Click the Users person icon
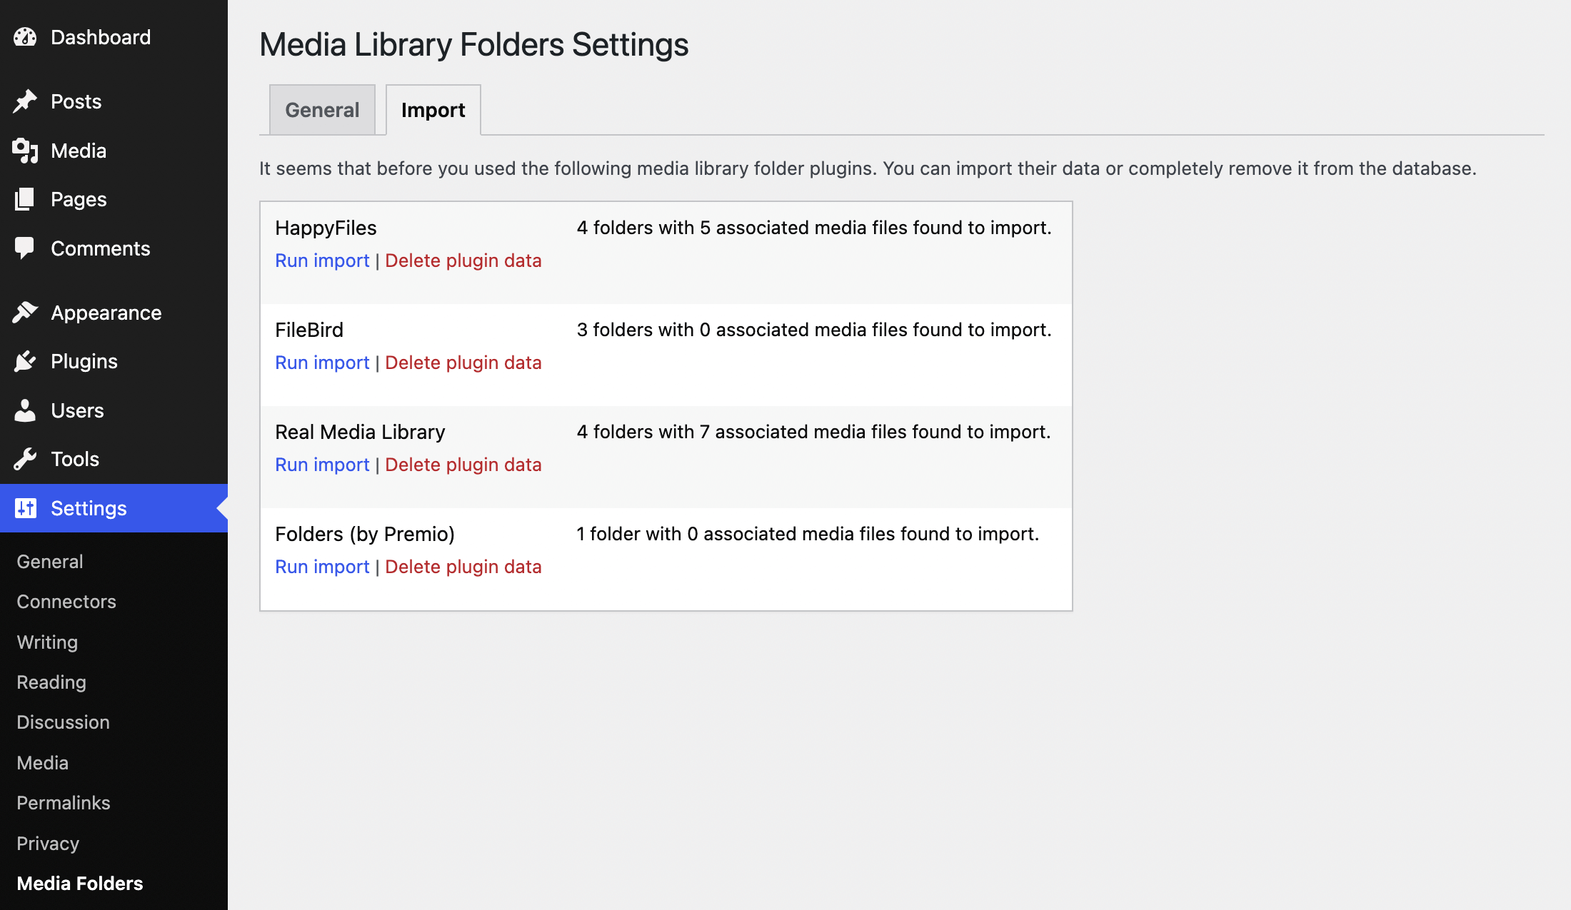 pyautogui.click(x=25, y=410)
